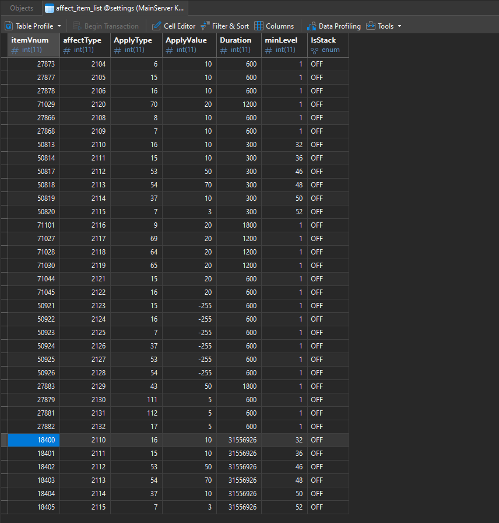Click affectType cell 2132

85,427
